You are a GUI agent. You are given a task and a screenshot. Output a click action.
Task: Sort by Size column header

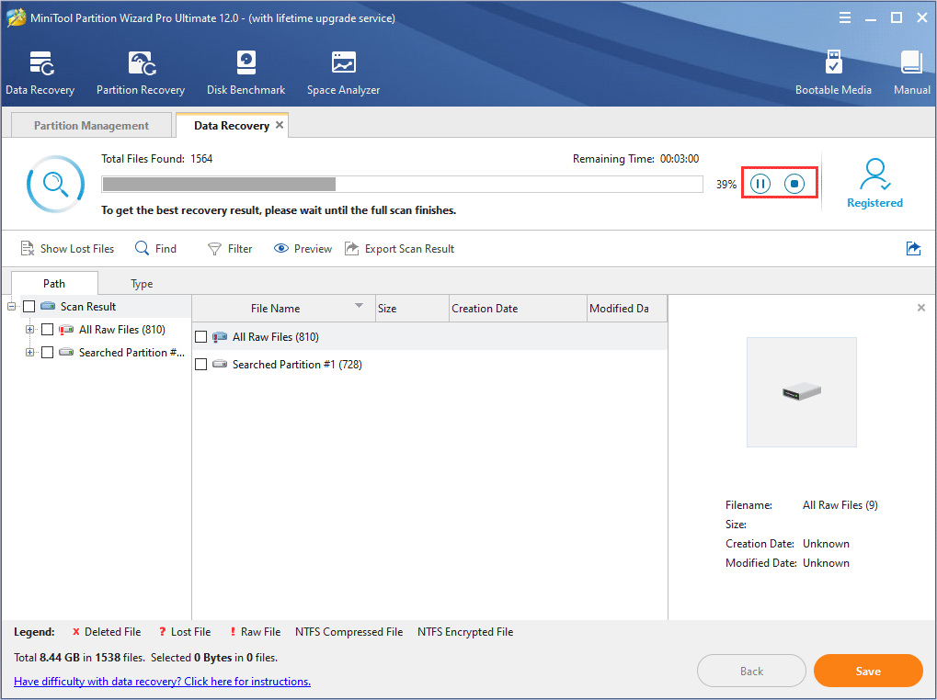coord(412,309)
